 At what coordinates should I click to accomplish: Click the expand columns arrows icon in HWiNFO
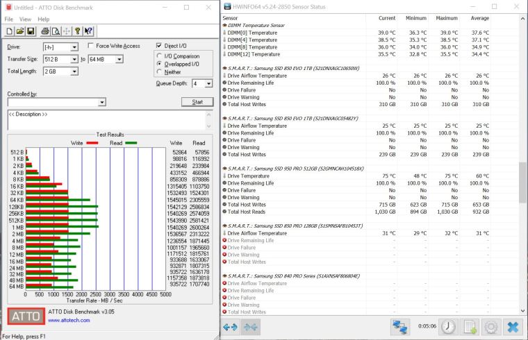tap(231, 327)
